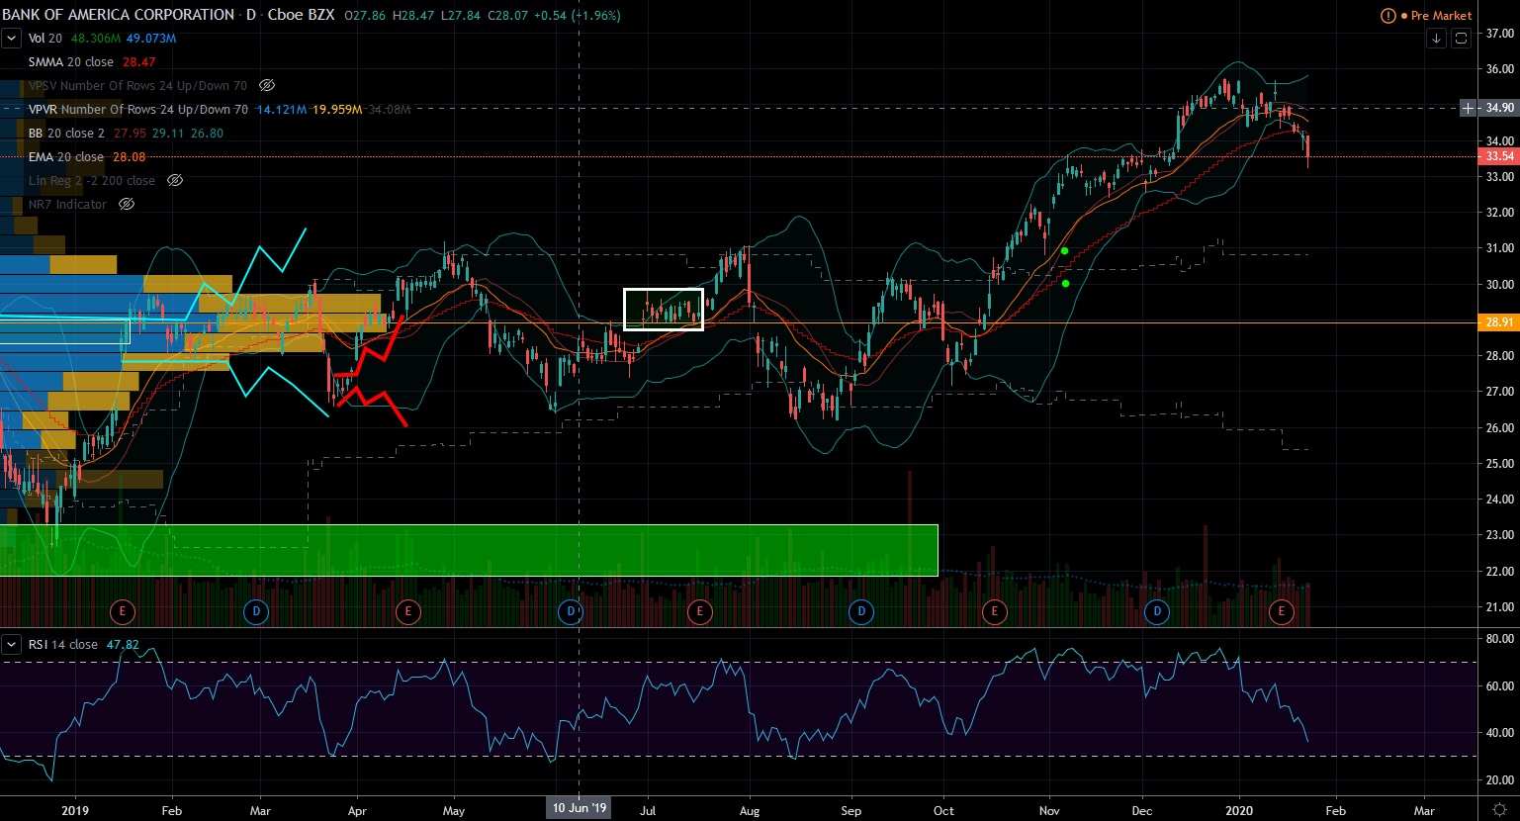Open the dividend marker D in late February 2019

[x=255, y=611]
